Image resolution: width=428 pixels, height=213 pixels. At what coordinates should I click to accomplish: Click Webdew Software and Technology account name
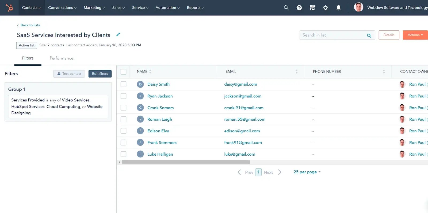point(398,7)
